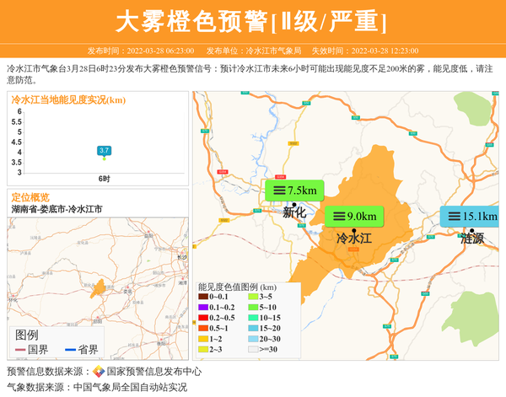Click the 6时 axis label on chart
This screenshot has width=506, height=397.
tap(105, 179)
